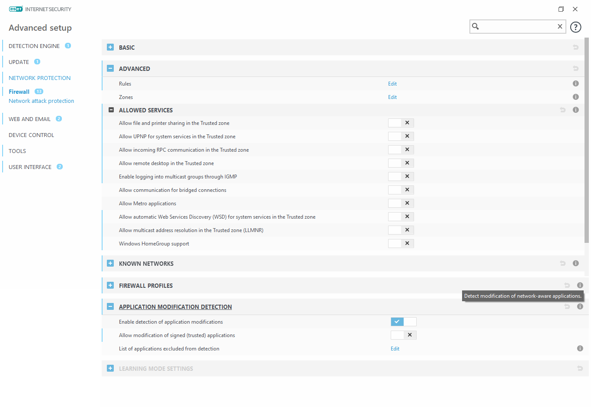Disable detection of application modifications

point(404,322)
